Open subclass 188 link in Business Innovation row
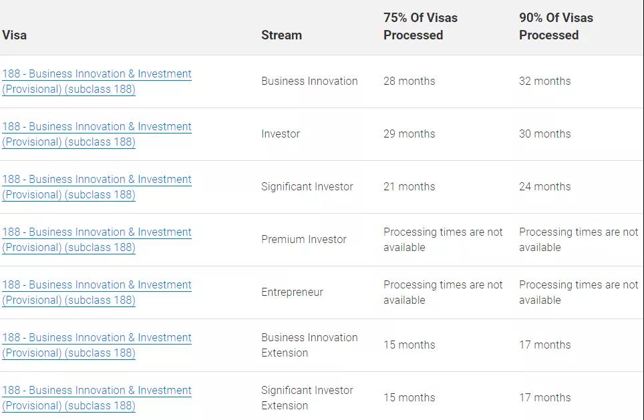Screen dimensions: 644x420 click(x=96, y=81)
